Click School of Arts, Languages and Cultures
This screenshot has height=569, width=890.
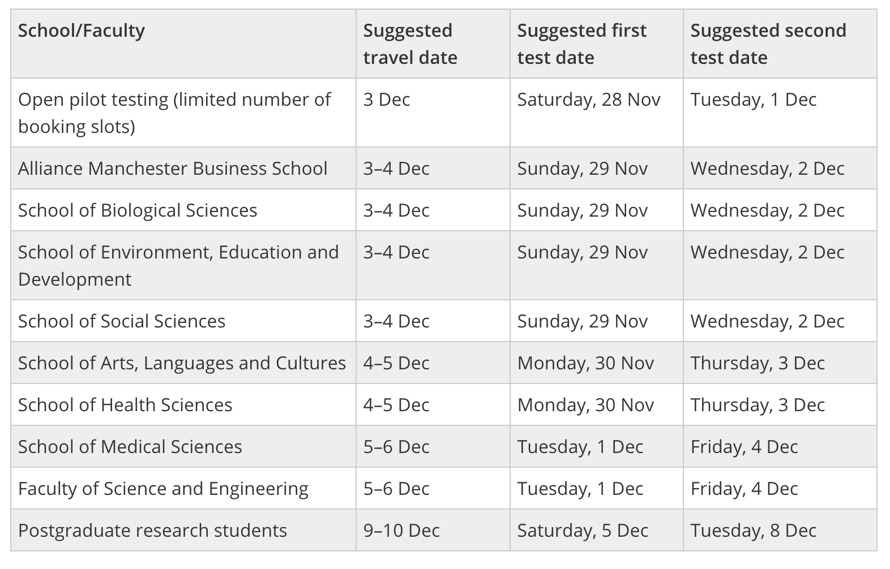coord(182,363)
